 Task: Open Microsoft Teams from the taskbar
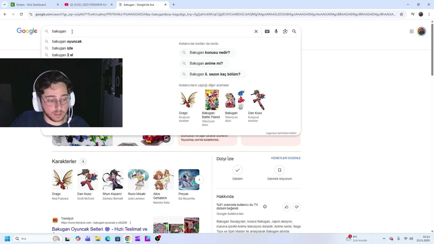coord(88,239)
